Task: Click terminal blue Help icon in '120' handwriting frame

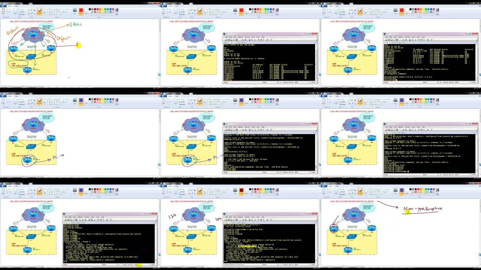Action: point(267,220)
